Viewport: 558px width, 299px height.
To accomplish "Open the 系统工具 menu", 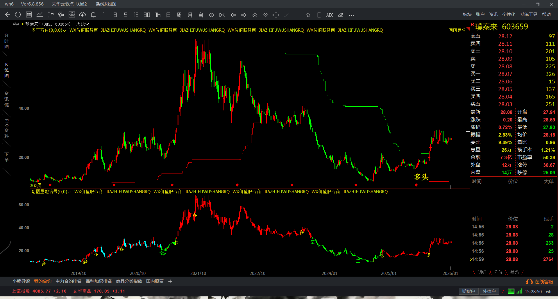I will (529, 15).
